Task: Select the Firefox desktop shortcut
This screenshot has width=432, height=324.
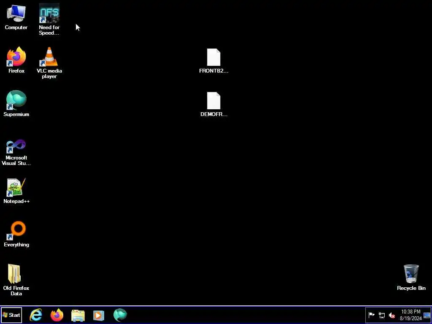Action: click(x=16, y=60)
